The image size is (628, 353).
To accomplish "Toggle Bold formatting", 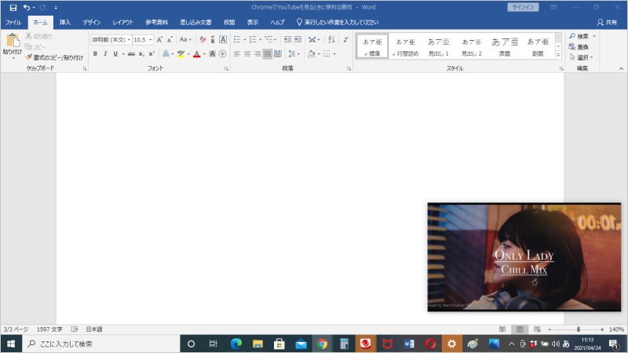I will click(x=95, y=54).
